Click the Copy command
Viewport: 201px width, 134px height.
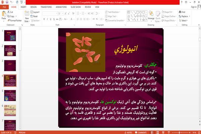click(11, 16)
